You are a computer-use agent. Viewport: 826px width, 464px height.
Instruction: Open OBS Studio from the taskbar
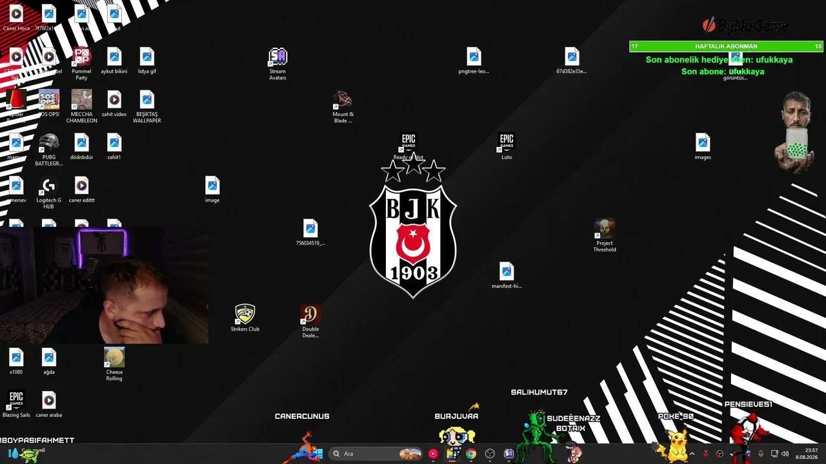[x=490, y=454]
